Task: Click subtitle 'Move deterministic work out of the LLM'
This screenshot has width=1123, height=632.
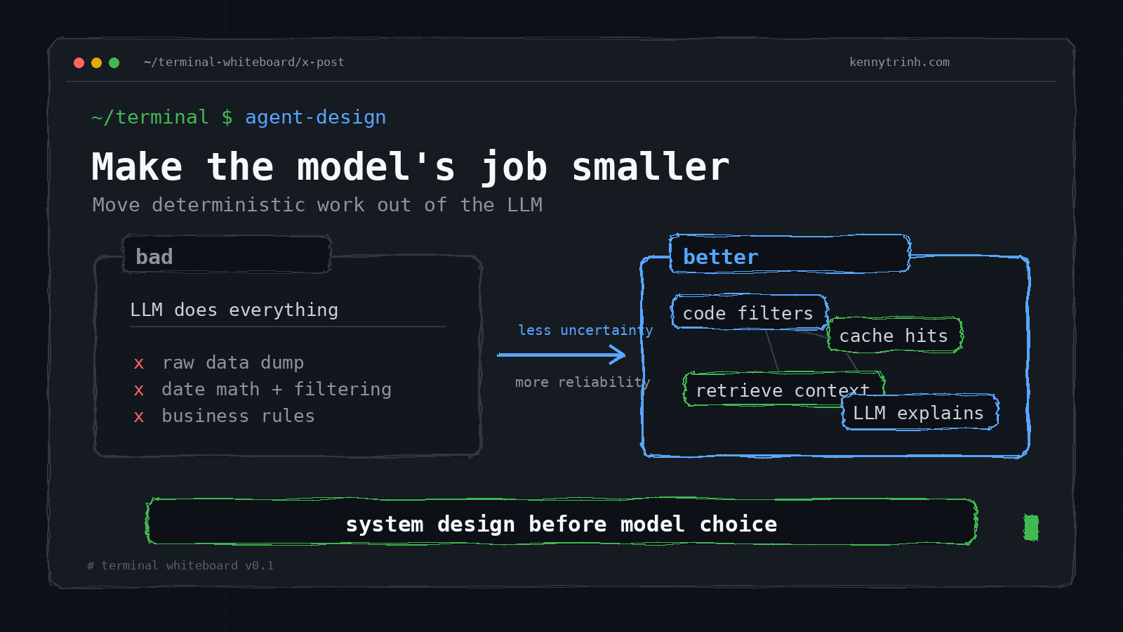Action: 317,204
